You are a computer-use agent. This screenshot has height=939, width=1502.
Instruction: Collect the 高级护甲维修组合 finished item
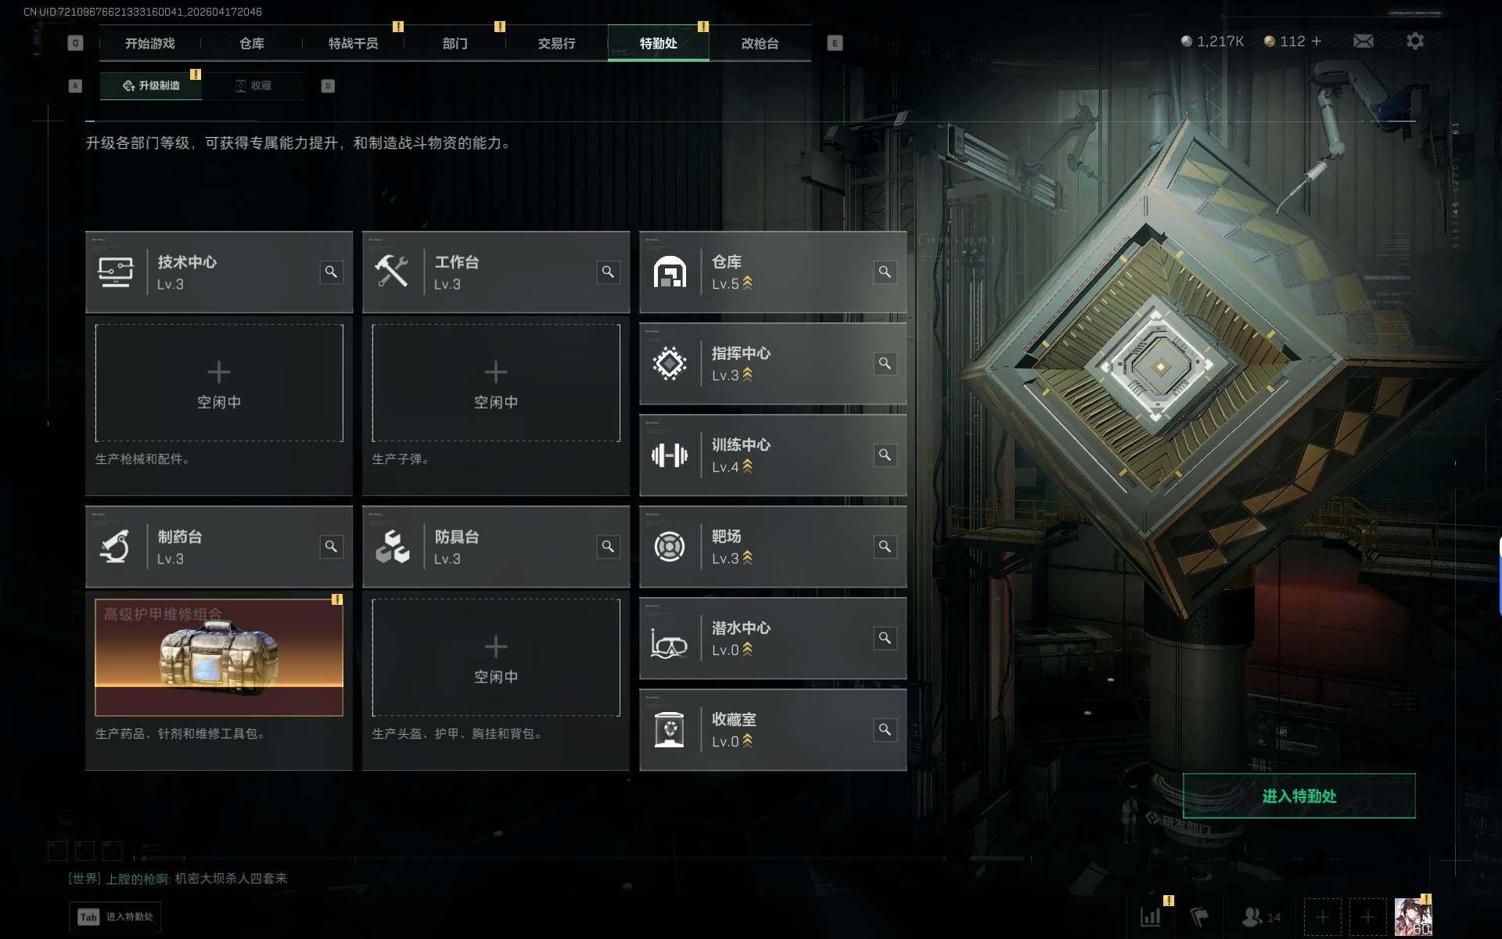pyautogui.click(x=219, y=657)
